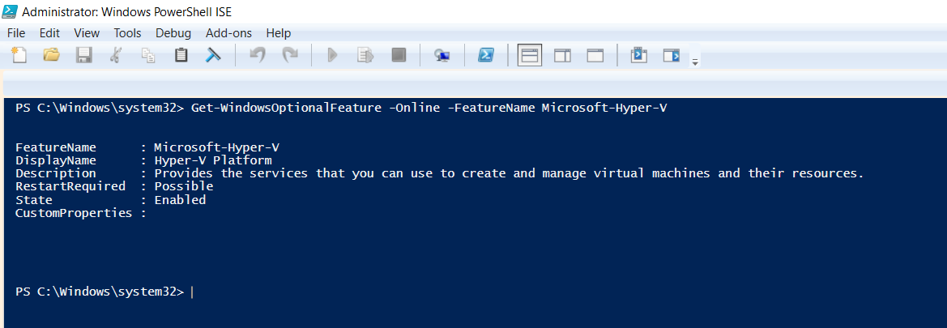This screenshot has height=328, width=947.
Task: Click the 'CustomProperties' label in output
Action: (x=74, y=213)
